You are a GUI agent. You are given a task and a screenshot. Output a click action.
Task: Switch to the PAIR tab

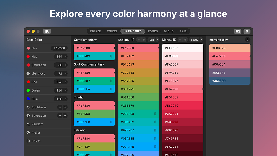pos(183,31)
